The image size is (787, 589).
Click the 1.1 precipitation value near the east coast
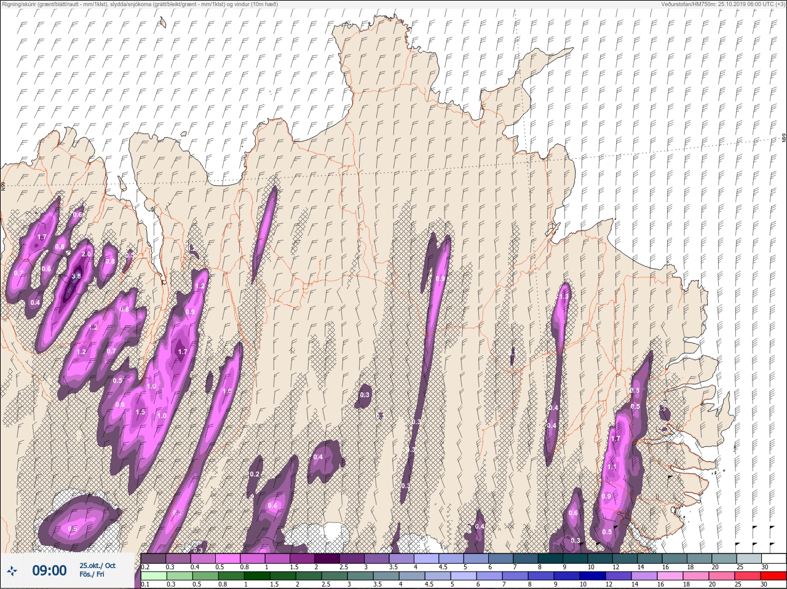pyautogui.click(x=612, y=467)
